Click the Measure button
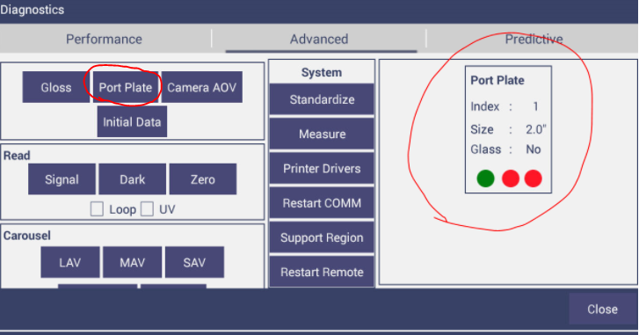 click(x=322, y=134)
